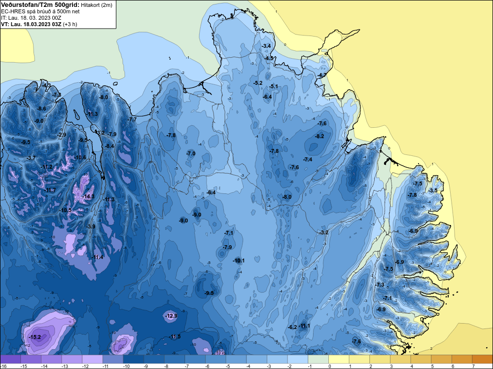
Task: Click the -15.2 temperature value on the map
Action: (35, 337)
